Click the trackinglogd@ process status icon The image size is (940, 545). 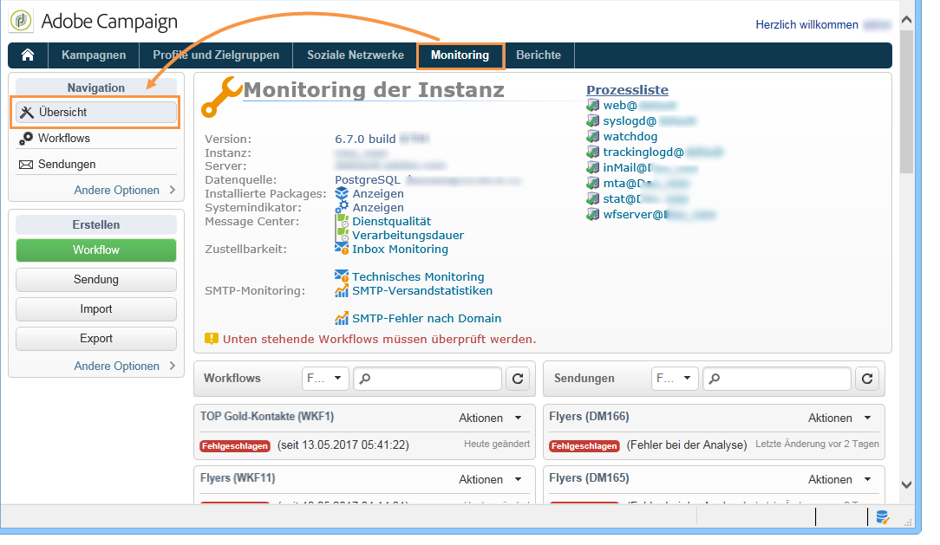[x=593, y=152]
